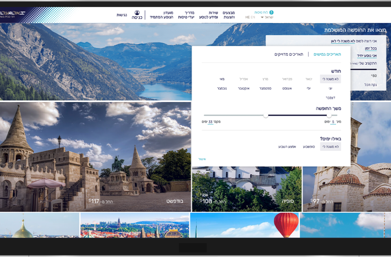Click the maximum-days slider handle
Image resolution: width=391 pixels, height=261 pixels.
[x=266, y=115]
